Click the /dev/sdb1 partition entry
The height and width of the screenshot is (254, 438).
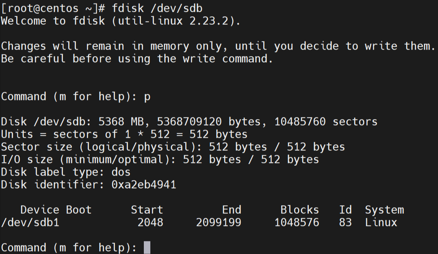tap(30, 222)
